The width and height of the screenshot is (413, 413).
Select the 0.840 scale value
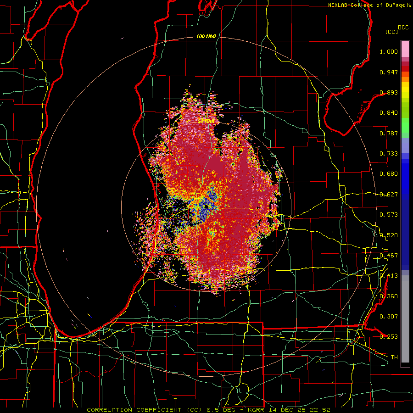[x=389, y=113]
